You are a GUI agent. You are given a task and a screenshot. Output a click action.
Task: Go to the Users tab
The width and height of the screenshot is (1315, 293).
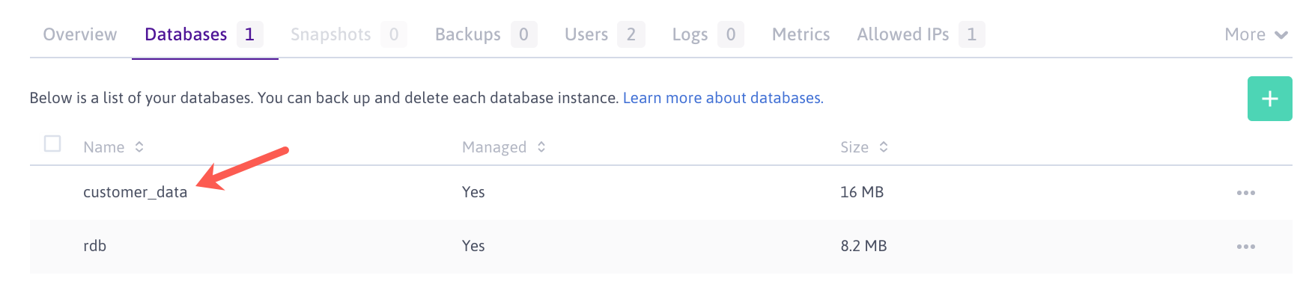[x=604, y=34]
